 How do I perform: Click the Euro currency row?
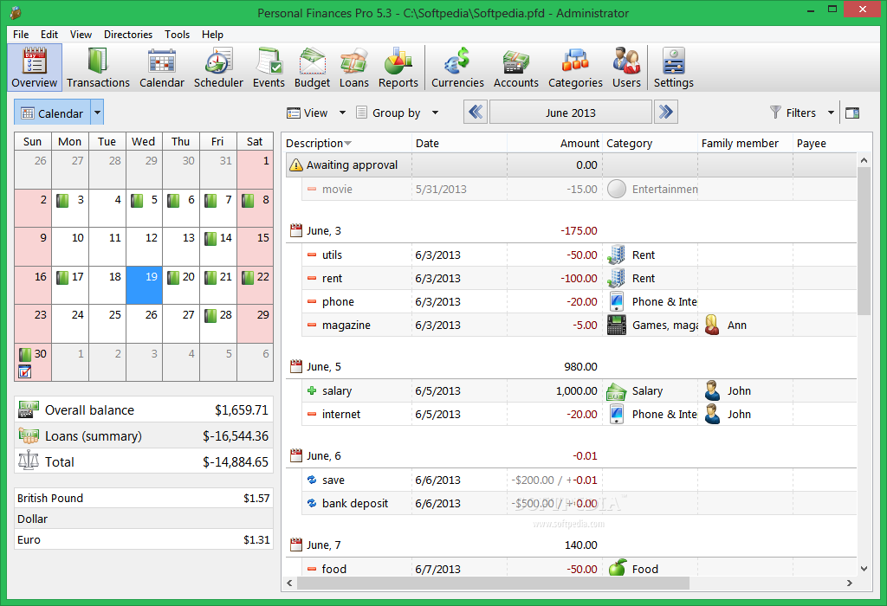pyautogui.click(x=144, y=540)
